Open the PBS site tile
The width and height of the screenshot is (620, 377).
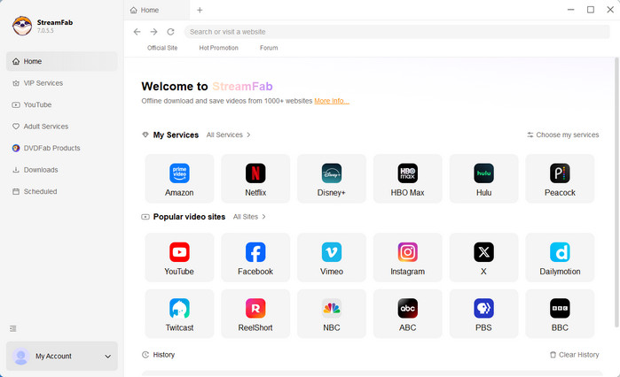click(483, 314)
